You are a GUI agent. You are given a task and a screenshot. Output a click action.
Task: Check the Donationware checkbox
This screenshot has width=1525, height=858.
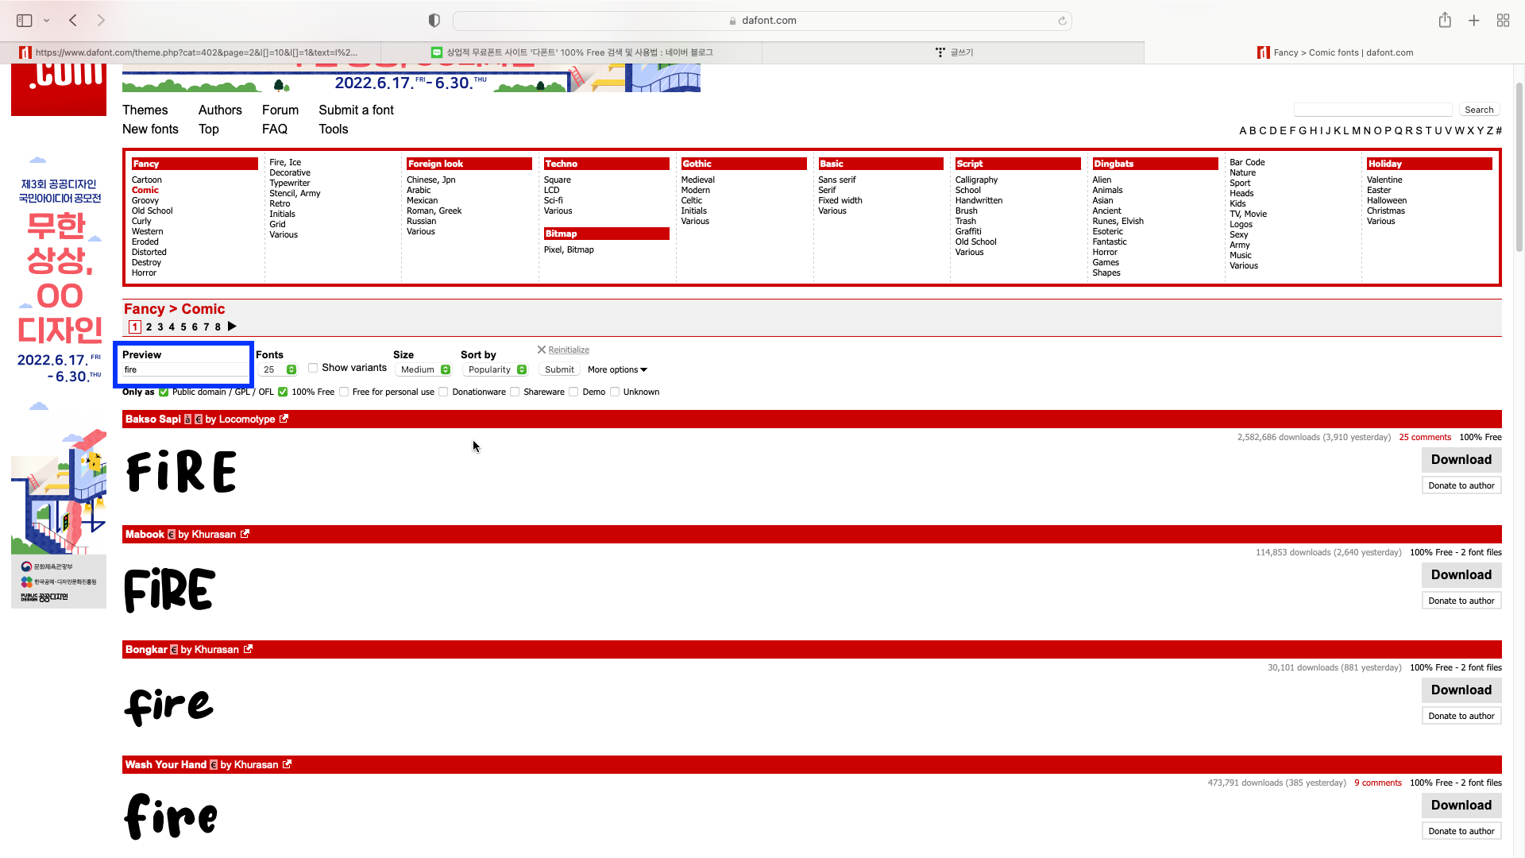[443, 392]
